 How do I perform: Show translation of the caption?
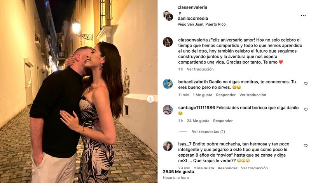tap(200, 69)
